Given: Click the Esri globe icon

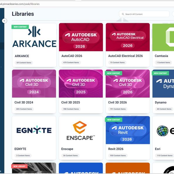Looking at the screenshot, I should [163, 131].
